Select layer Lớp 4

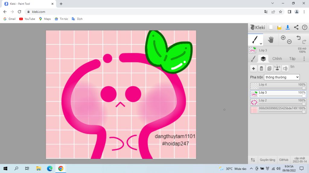[x=278, y=86]
